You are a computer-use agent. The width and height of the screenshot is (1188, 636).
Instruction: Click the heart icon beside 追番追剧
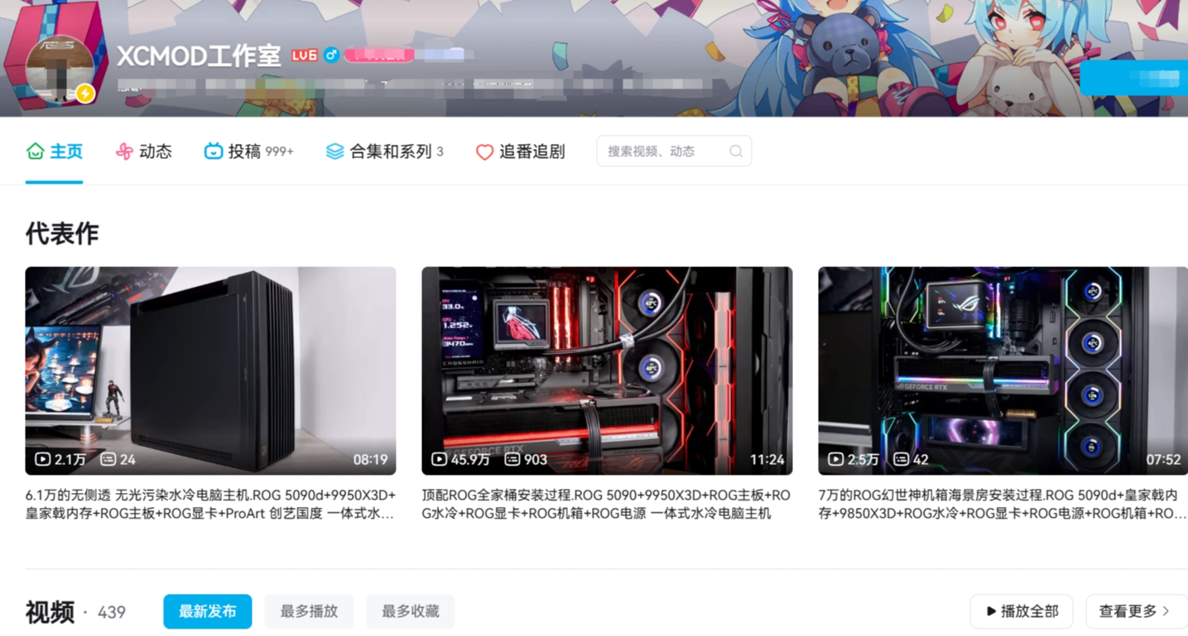[484, 152]
